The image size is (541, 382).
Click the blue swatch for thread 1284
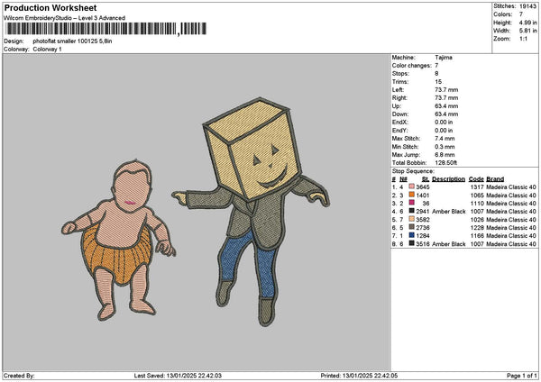point(413,235)
